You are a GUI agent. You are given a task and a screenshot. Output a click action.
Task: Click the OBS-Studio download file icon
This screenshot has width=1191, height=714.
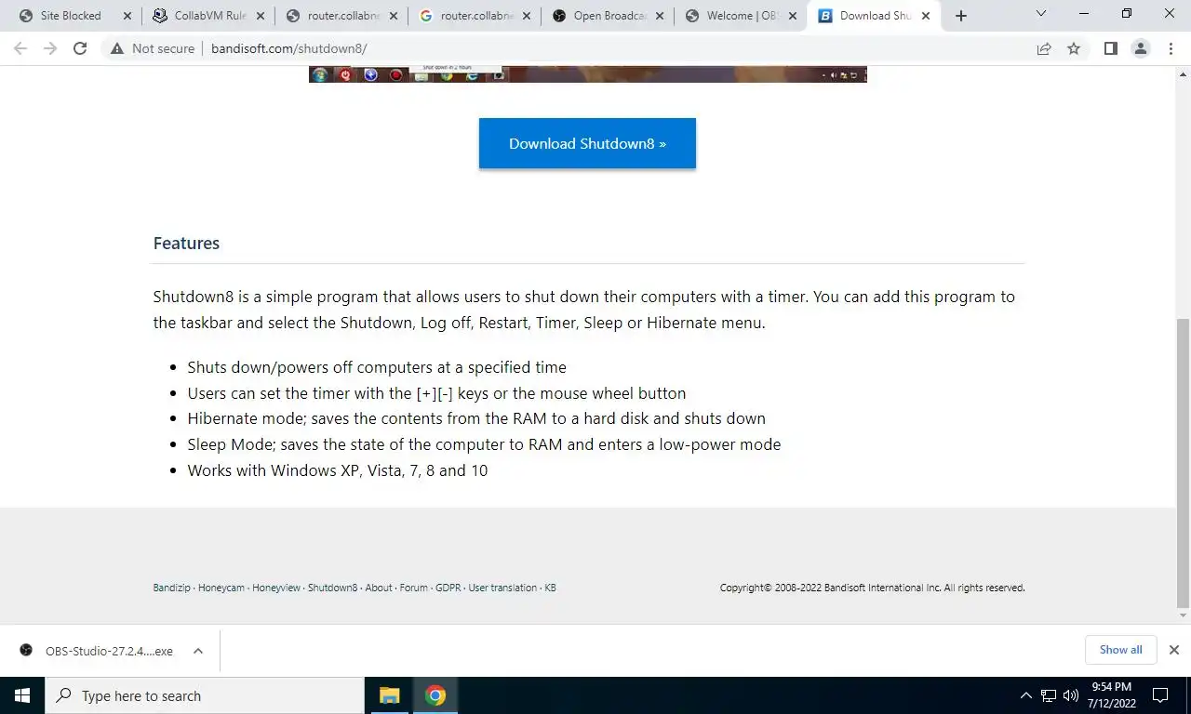pos(26,650)
